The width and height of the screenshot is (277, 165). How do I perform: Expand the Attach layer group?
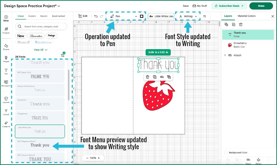click(225, 55)
